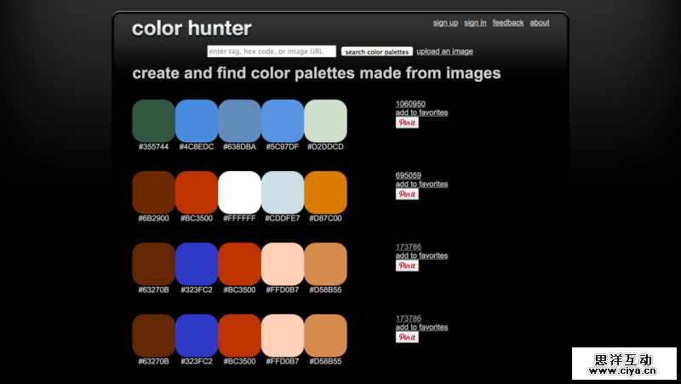
Task: Click the #D2DDCD hex code label
Action: pyautogui.click(x=325, y=146)
